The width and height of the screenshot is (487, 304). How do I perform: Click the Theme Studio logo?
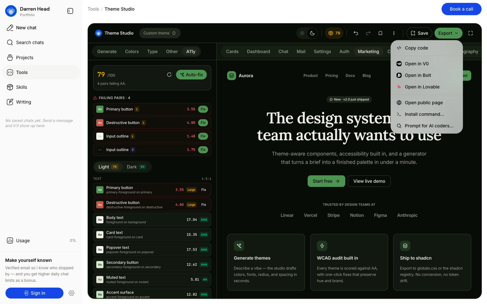[99, 33]
